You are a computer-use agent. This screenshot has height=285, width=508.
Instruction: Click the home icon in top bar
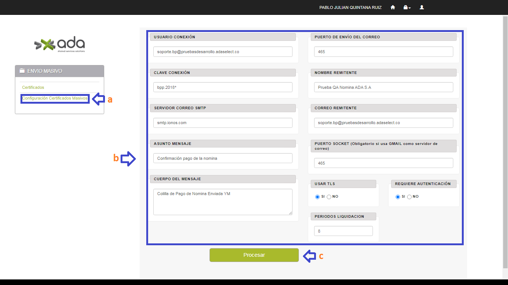pyautogui.click(x=393, y=7)
